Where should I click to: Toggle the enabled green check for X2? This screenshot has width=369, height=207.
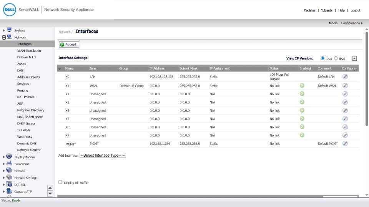(302, 94)
